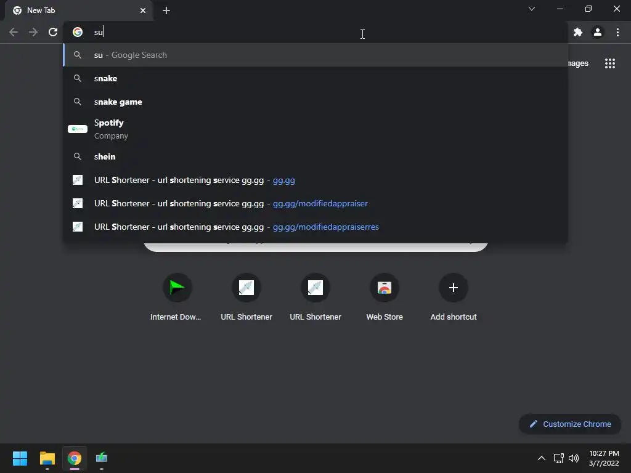631x473 pixels.
Task: Click the Spotify logo thumbnail
Action: click(78, 129)
